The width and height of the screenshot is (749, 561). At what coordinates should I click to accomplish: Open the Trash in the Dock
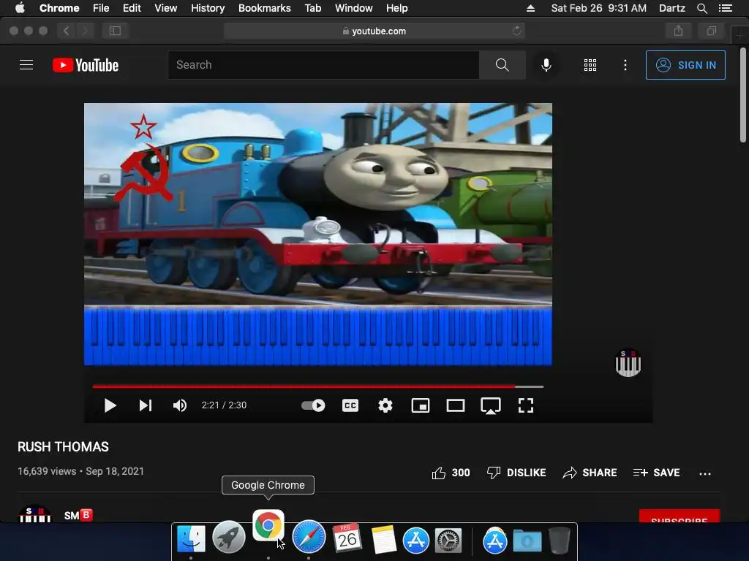[559, 540]
